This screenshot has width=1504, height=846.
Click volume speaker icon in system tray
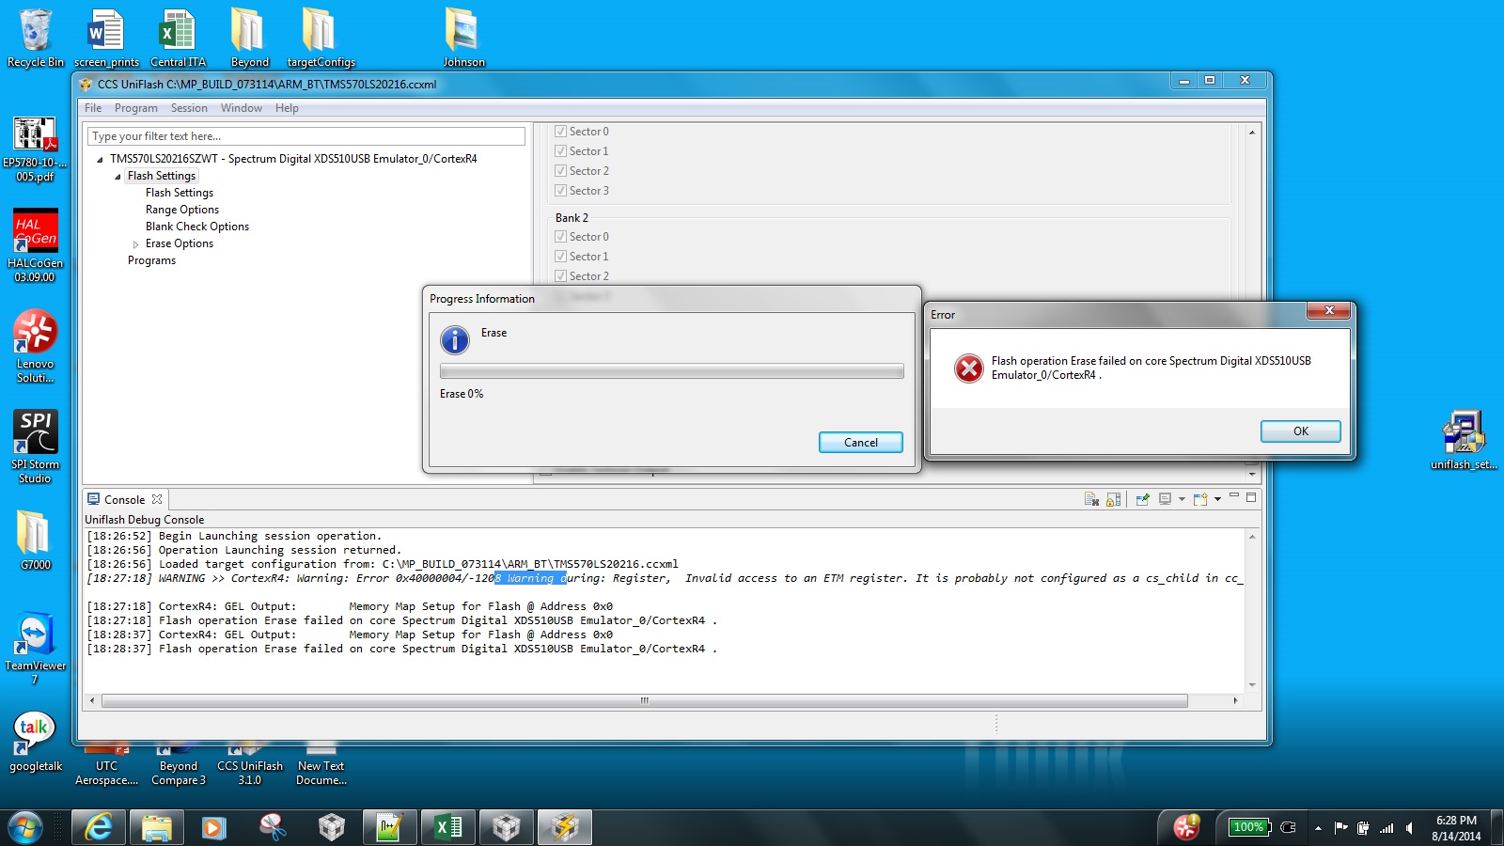1409,828
